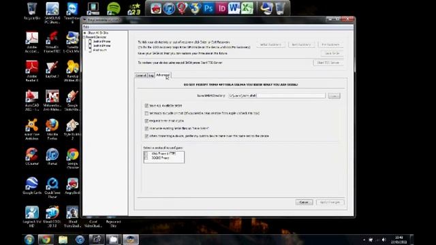Open the 3 mobile broadband dock icon
The image size is (436, 245).
(x=195, y=8)
